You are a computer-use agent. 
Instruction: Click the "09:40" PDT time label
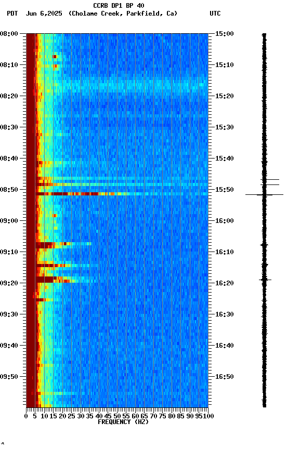9,346
